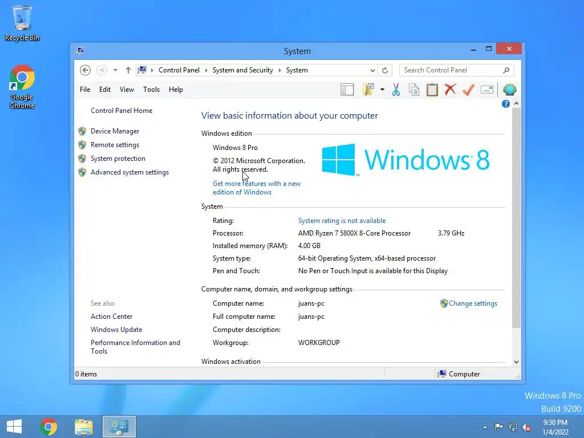The image size is (584, 438).
Task: Click the Paste clipboard icon
Action: [x=432, y=90]
